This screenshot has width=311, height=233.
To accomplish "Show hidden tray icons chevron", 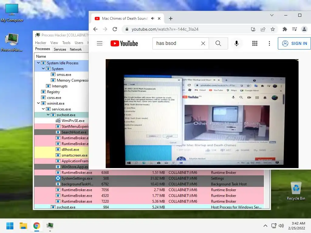I will (265, 226).
